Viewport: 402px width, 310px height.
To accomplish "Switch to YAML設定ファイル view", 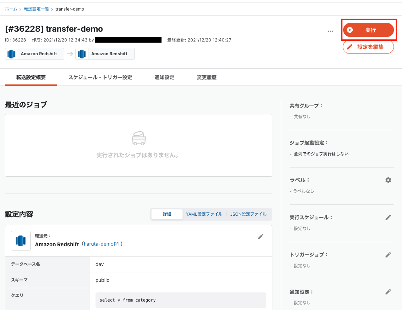I will [x=204, y=214].
